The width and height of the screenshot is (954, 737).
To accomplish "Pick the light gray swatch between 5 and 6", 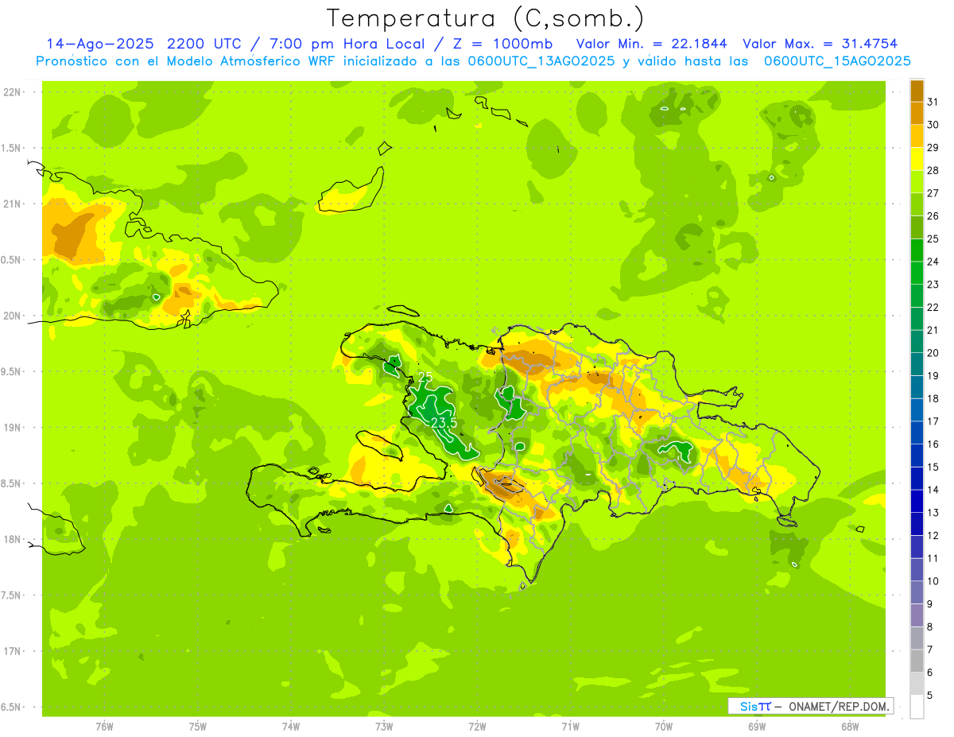I will [x=917, y=684].
